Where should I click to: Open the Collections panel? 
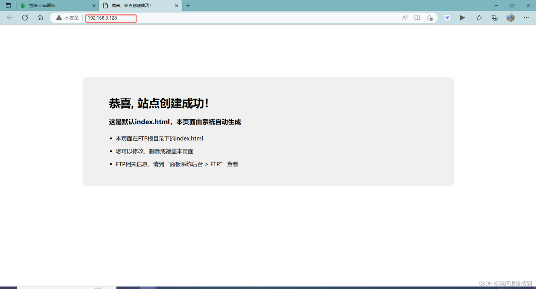pyautogui.click(x=495, y=18)
